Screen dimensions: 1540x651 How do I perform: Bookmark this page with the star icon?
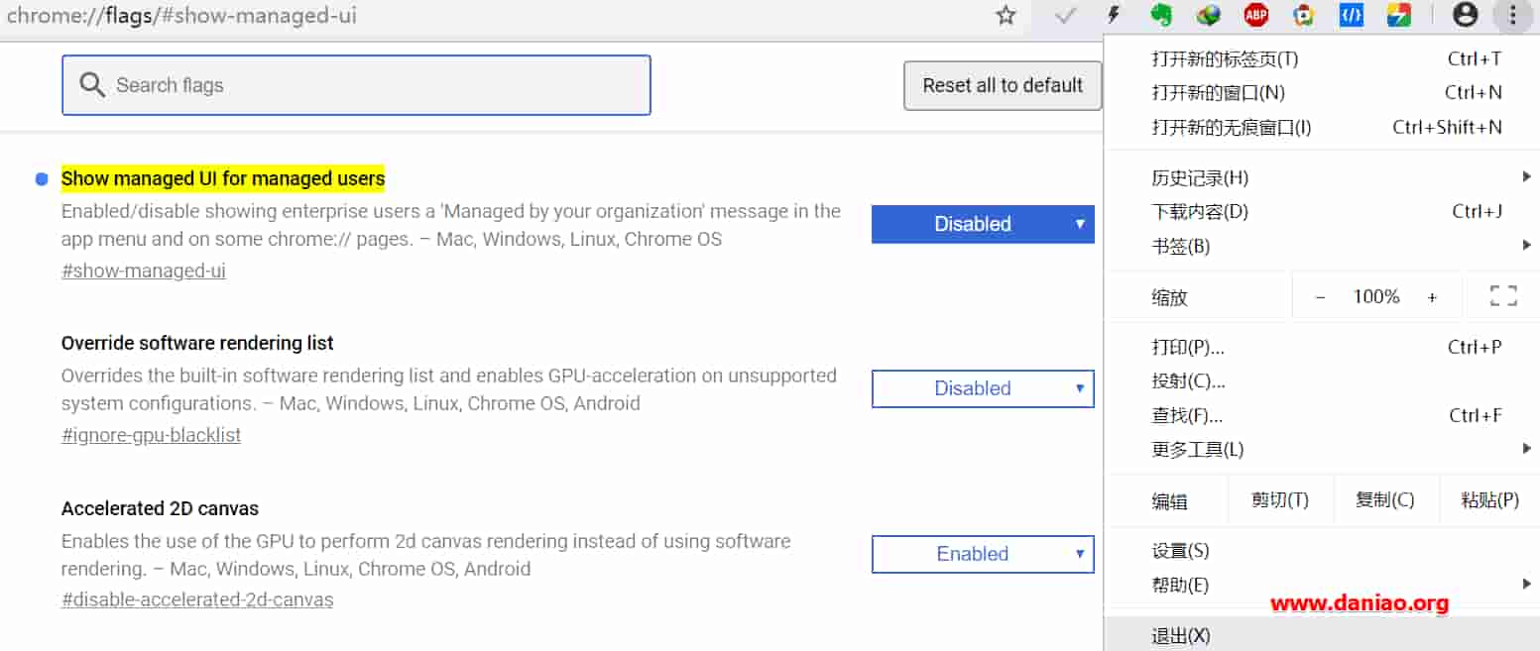tap(1007, 15)
